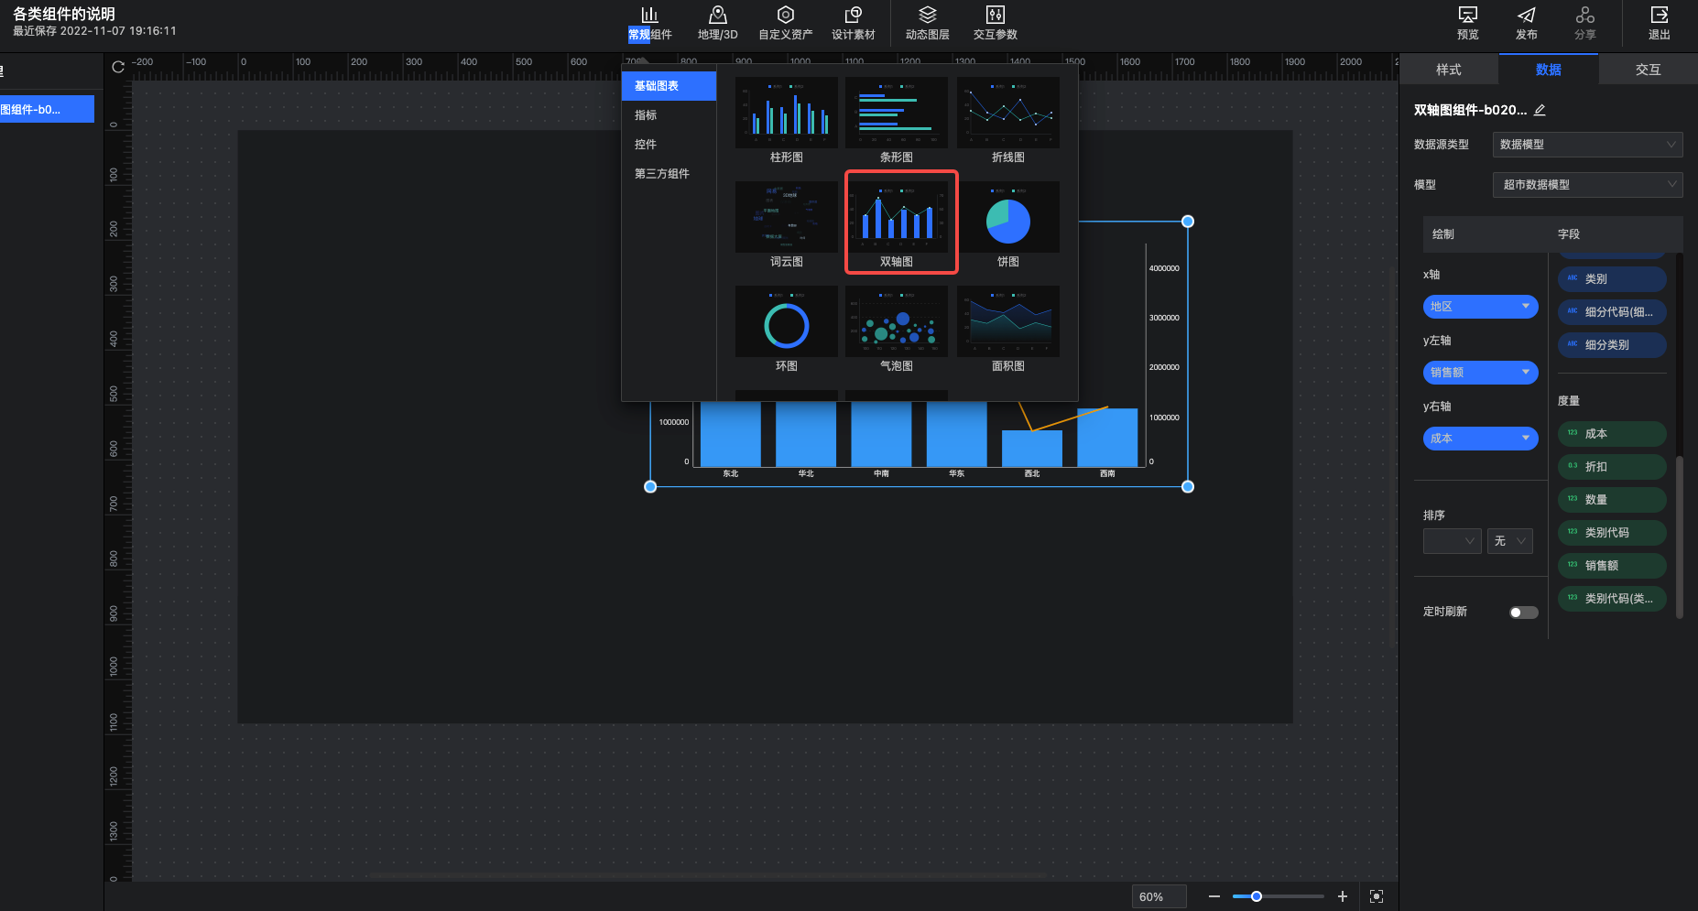Open the 动态图层 panel
The height and width of the screenshot is (911, 1698).
[927, 23]
